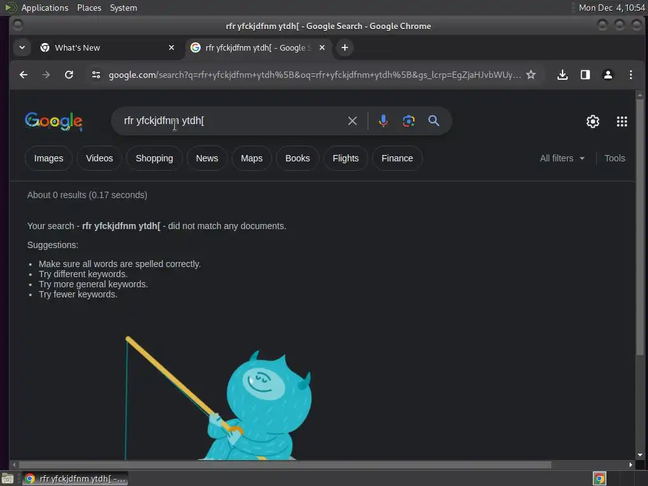Click the clock showing Mon Dec 4
The width and height of the screenshot is (648, 486).
(x=612, y=8)
